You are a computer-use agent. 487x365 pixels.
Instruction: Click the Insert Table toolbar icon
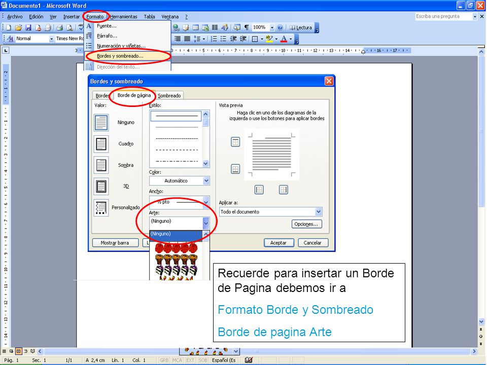point(195,27)
